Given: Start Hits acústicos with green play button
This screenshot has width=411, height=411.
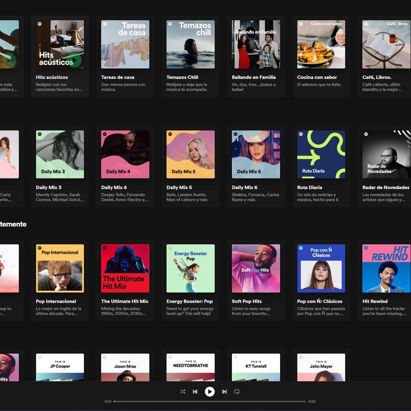Looking at the screenshot, I should pos(74,60).
